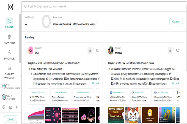Click the search magnifier icon
The image size is (187, 124).
click(x=25, y=6)
